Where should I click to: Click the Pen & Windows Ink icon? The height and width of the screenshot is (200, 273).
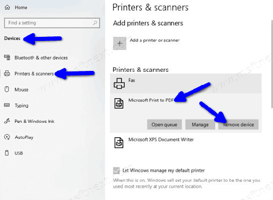coord(7,121)
